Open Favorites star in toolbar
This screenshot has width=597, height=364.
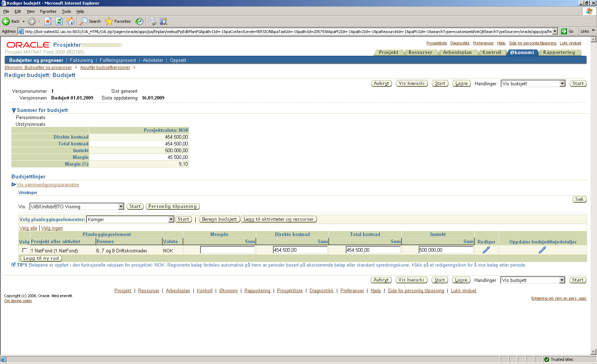point(118,21)
